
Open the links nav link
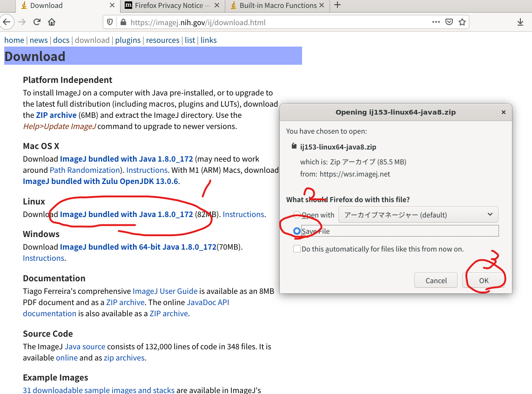click(x=209, y=40)
